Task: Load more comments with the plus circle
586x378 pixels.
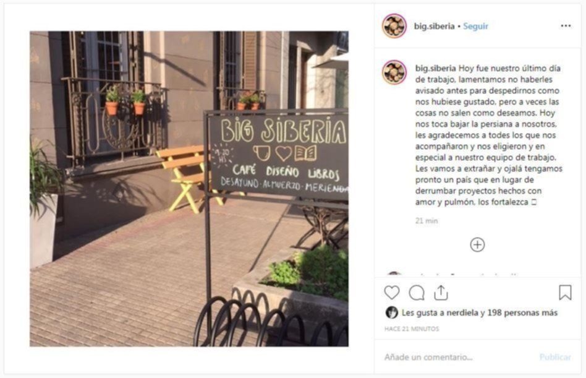Action: (477, 244)
